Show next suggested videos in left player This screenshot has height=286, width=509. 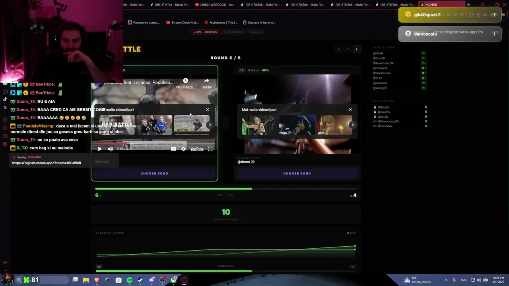click(x=210, y=125)
